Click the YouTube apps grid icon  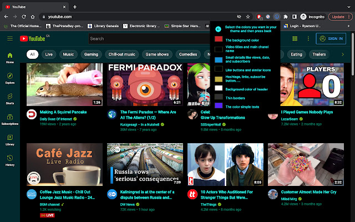click(x=295, y=38)
